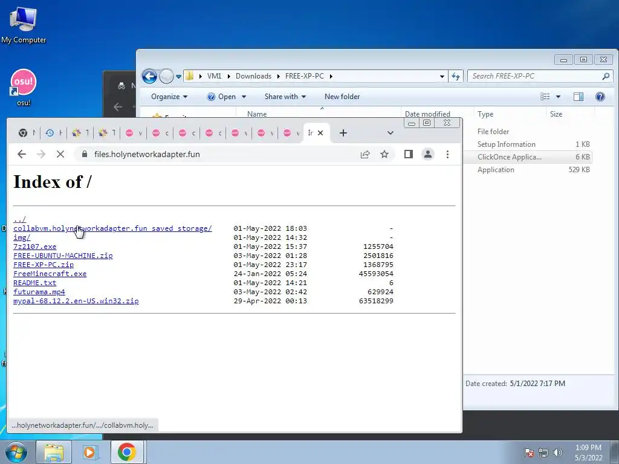Image resolution: width=619 pixels, height=464 pixels.
Task: Open Share with menu
Action: [285, 97]
